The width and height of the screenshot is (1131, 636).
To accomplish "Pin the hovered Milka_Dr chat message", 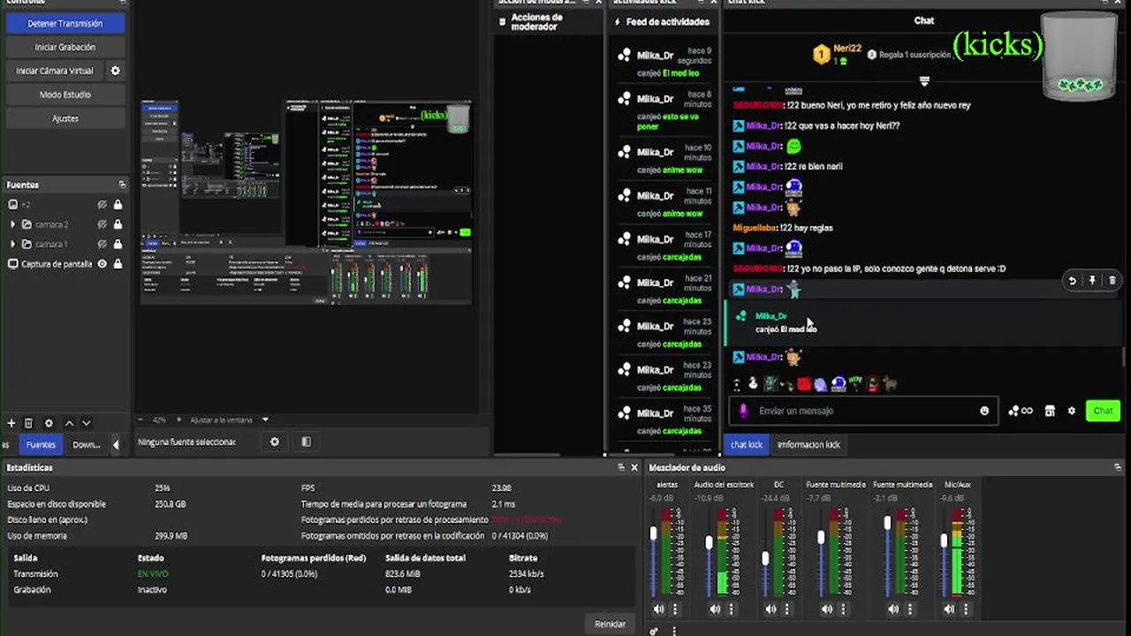I will point(1092,281).
